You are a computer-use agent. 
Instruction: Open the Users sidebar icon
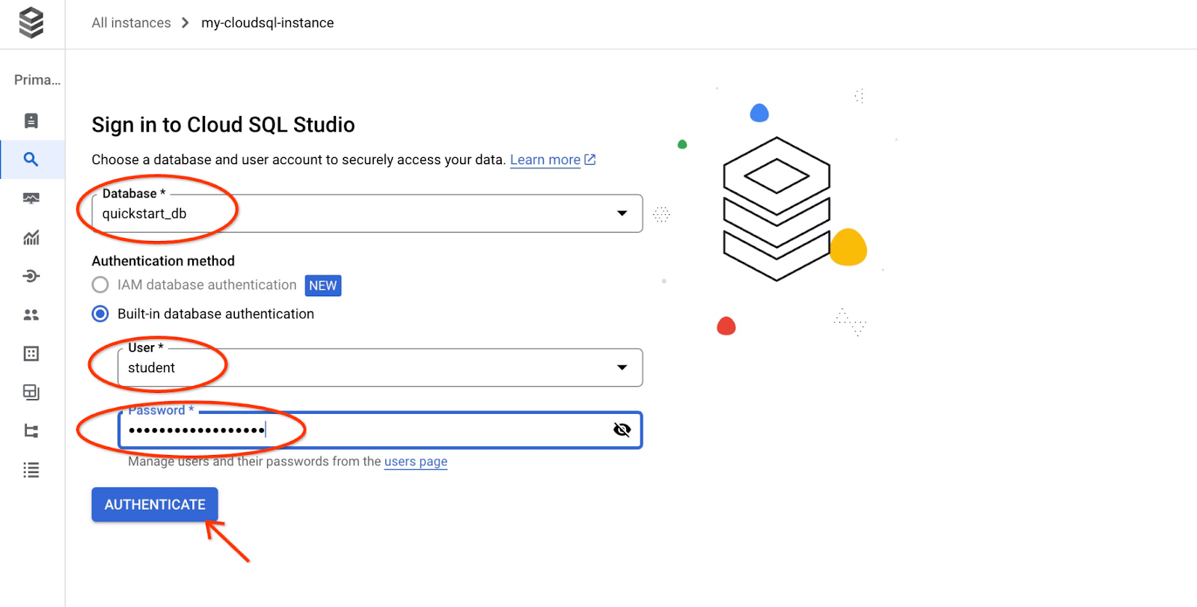click(31, 315)
